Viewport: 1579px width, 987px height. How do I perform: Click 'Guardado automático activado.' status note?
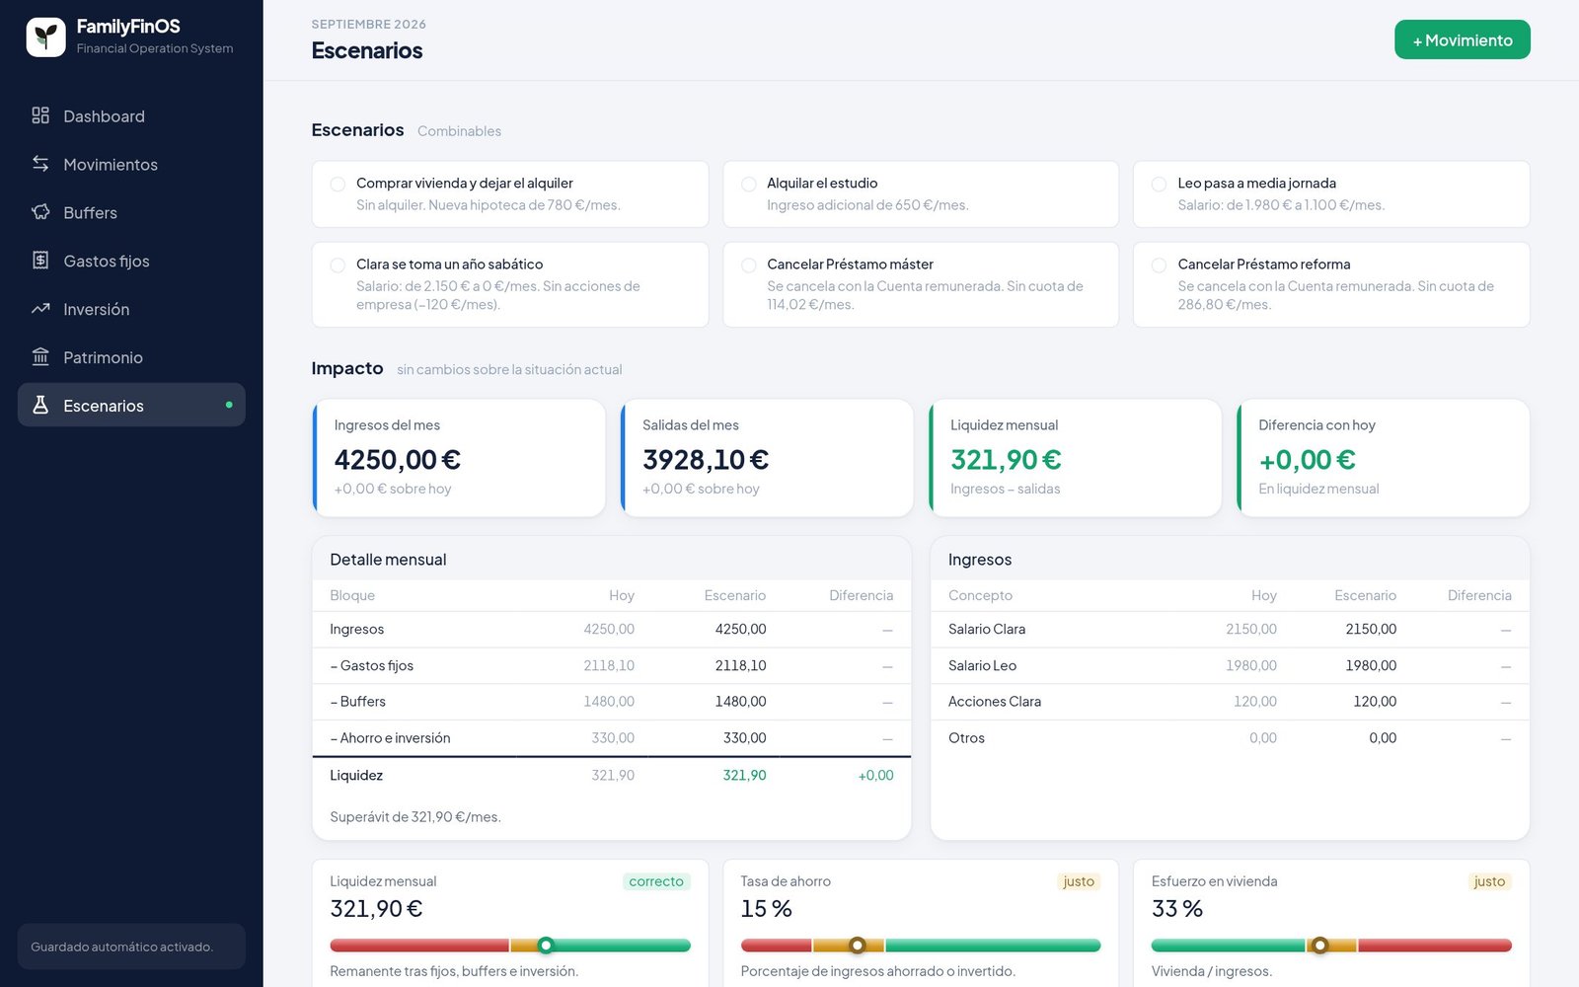(x=121, y=947)
